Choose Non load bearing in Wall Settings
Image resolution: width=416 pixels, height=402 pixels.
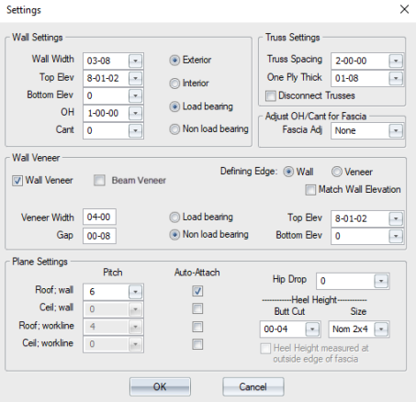pos(174,129)
